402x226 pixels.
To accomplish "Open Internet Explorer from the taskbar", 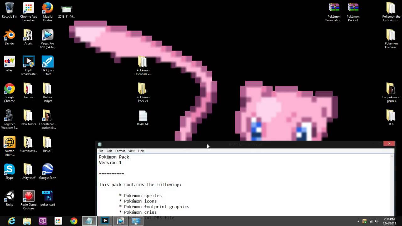I will pos(11,221).
